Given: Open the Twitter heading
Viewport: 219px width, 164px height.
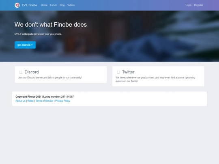Looking at the screenshot, I should 128,72.
